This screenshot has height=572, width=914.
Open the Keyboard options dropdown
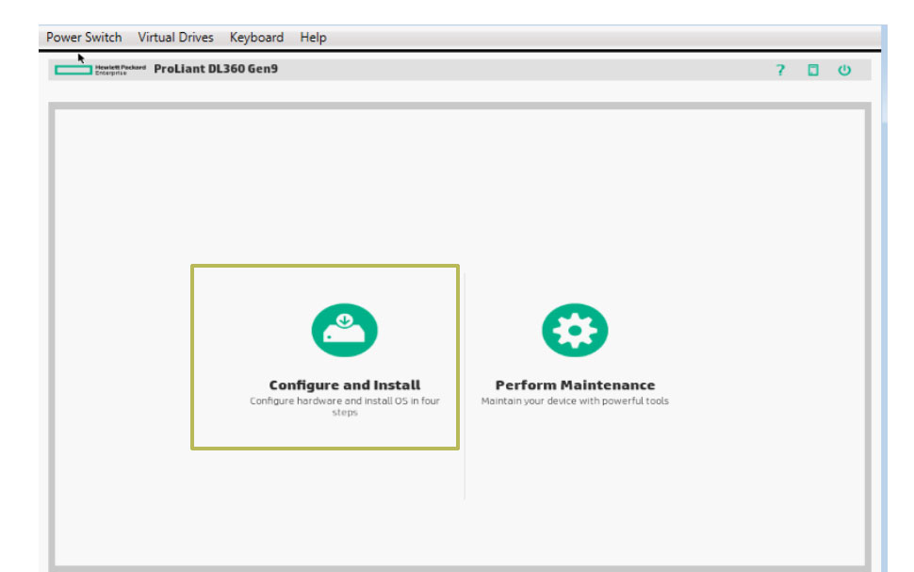point(255,37)
